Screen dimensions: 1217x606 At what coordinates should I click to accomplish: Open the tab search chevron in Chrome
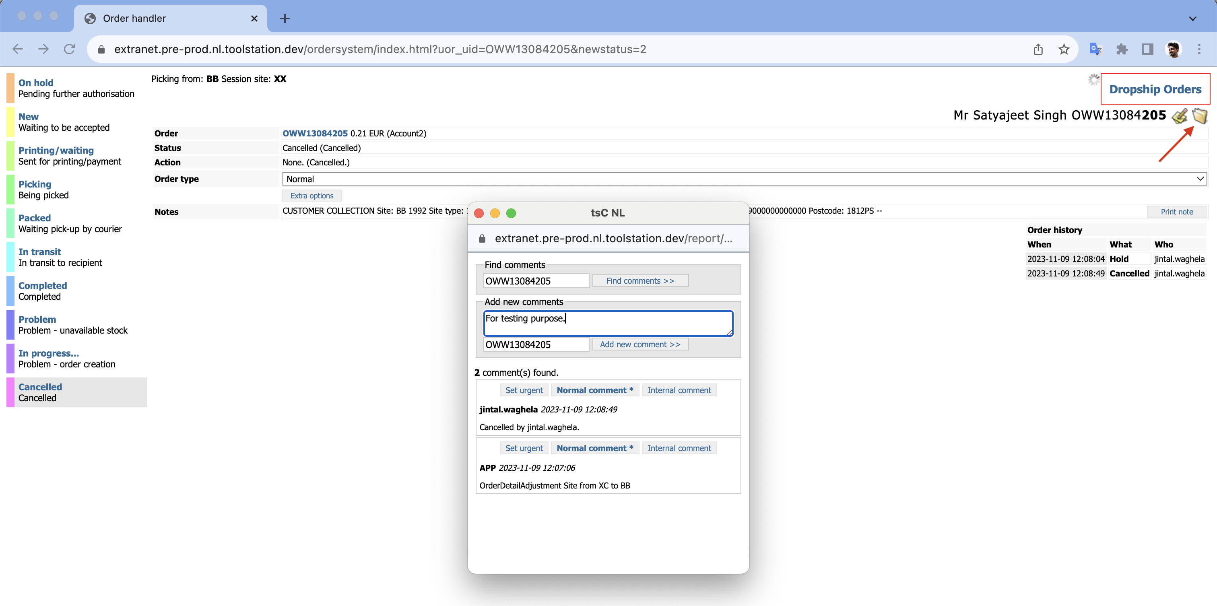(x=1192, y=19)
